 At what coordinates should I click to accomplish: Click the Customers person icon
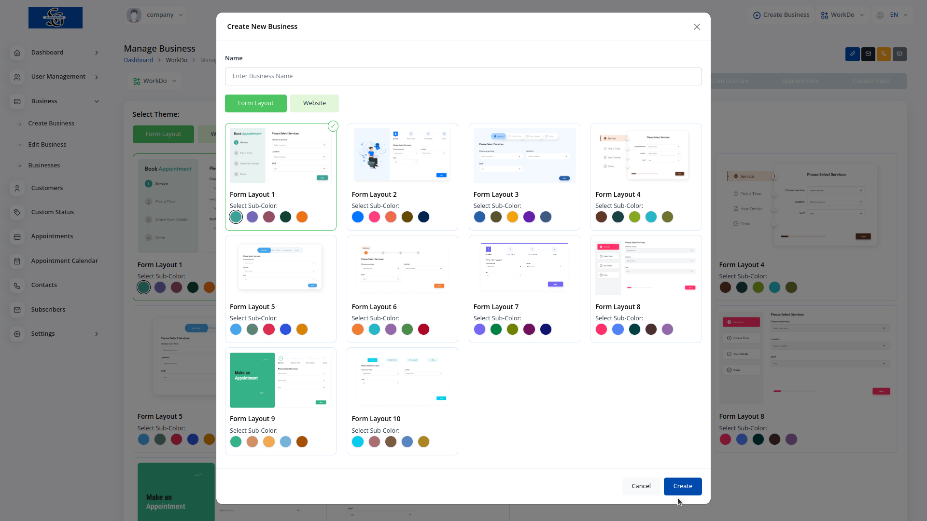(17, 188)
